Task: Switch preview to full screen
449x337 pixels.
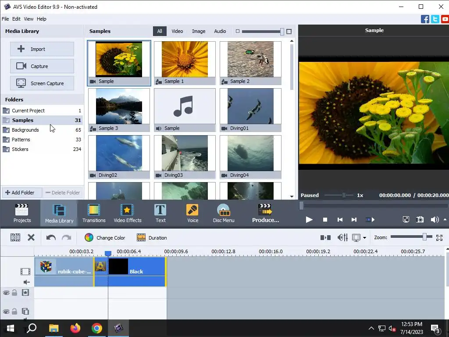Action: [406, 219]
